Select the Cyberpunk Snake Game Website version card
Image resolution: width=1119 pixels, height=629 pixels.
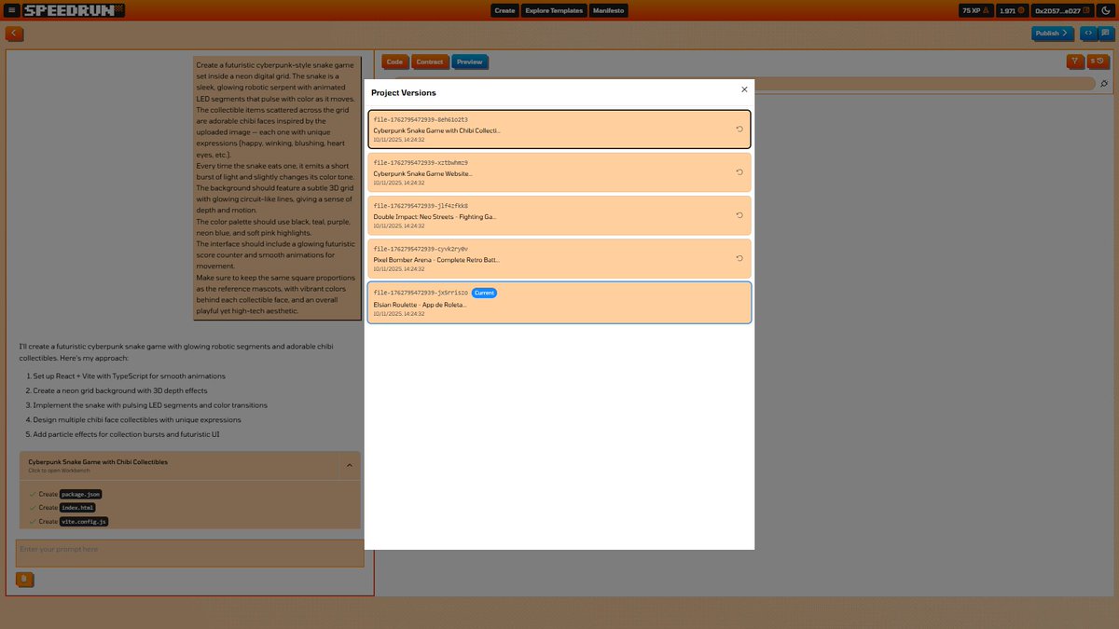559,172
